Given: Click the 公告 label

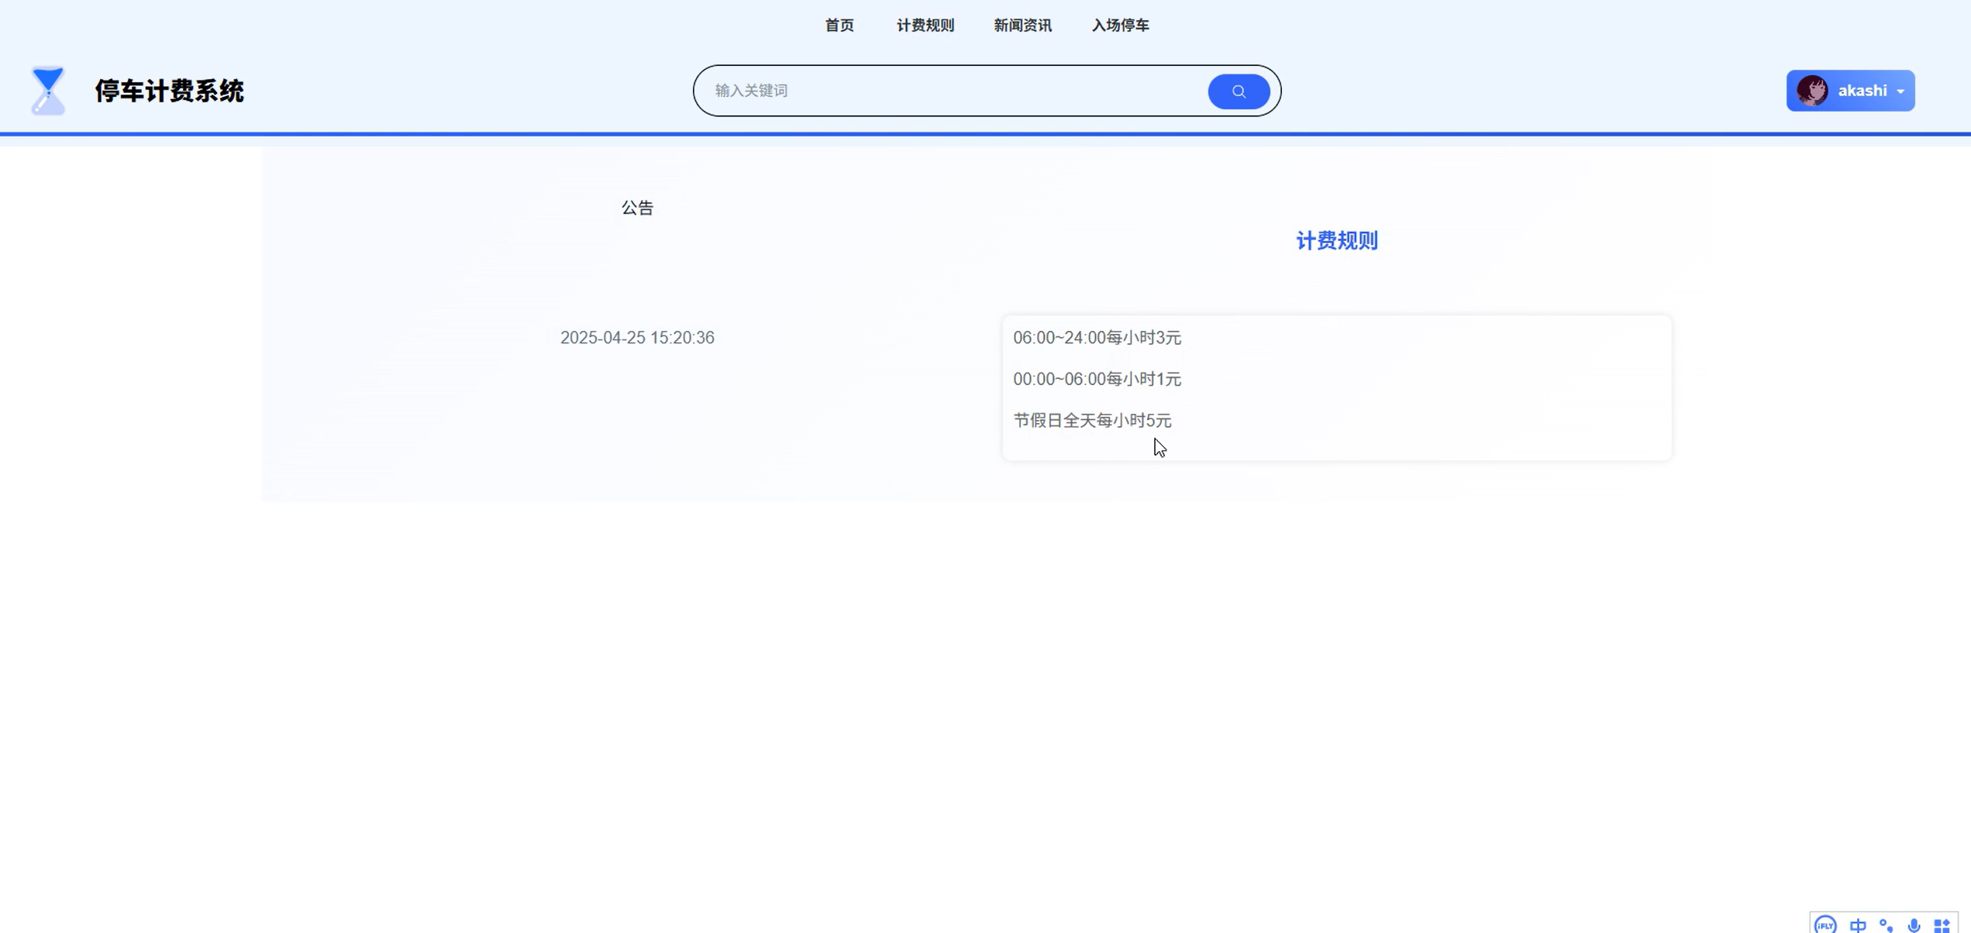Looking at the screenshot, I should pyautogui.click(x=637, y=208).
